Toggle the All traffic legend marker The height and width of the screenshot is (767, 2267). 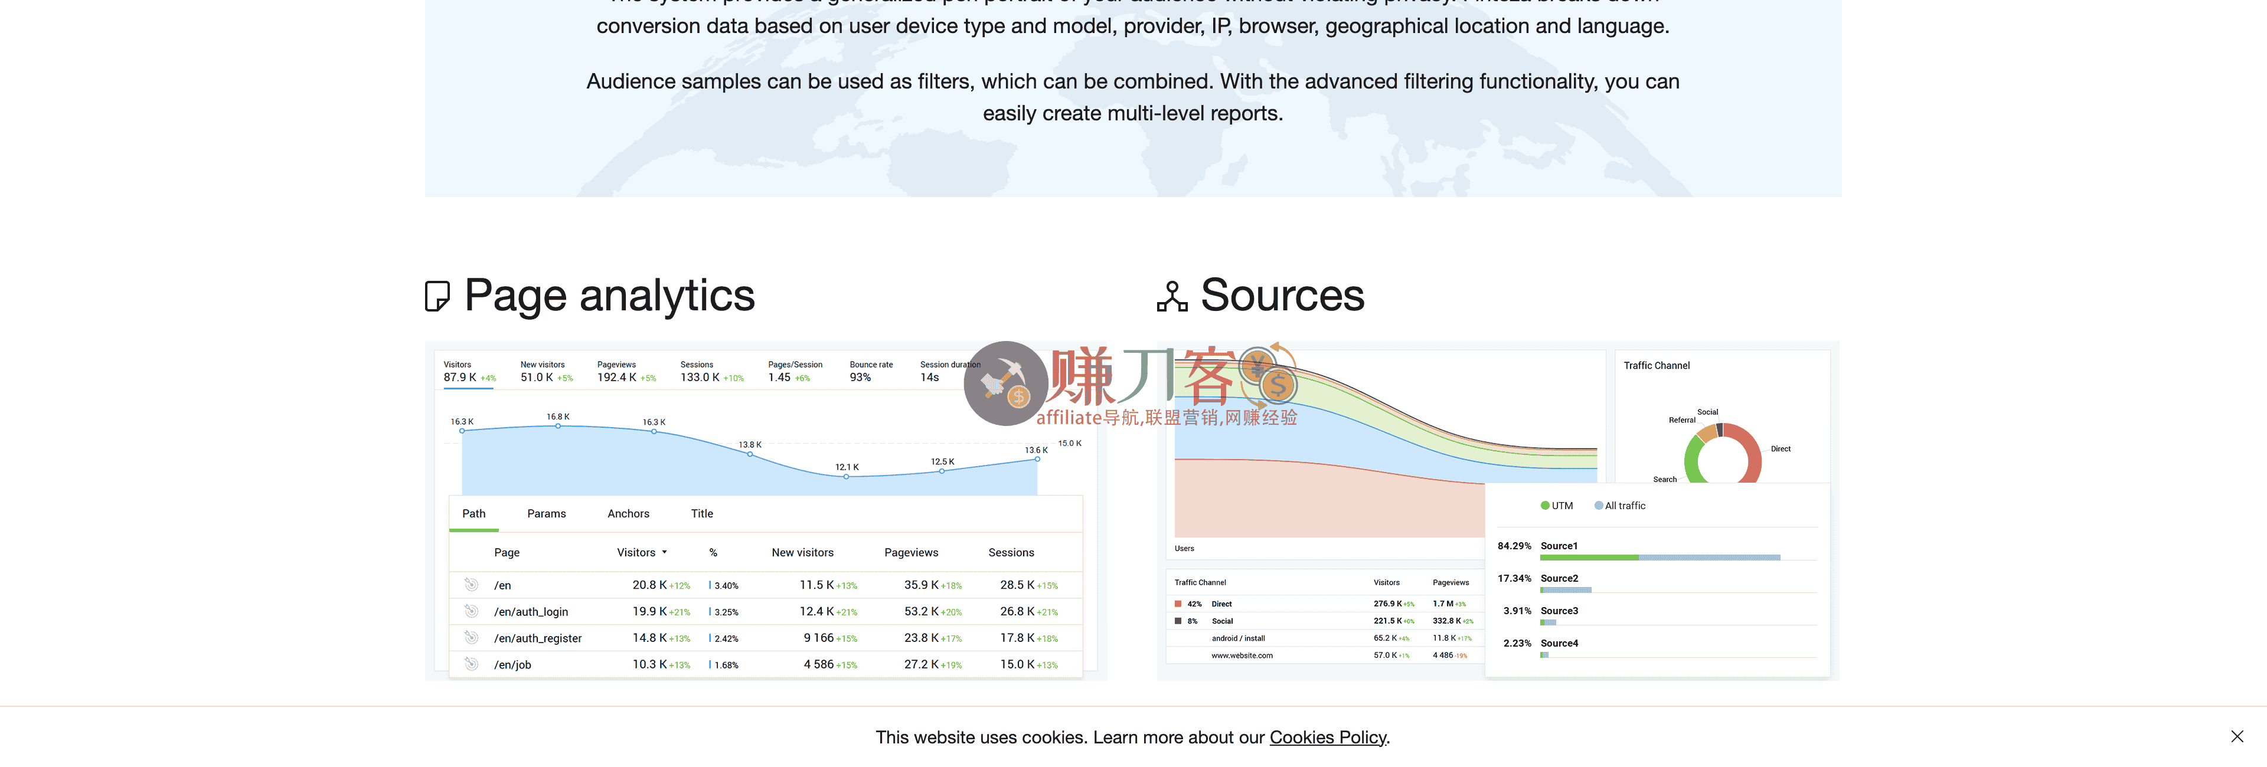click(x=1598, y=506)
